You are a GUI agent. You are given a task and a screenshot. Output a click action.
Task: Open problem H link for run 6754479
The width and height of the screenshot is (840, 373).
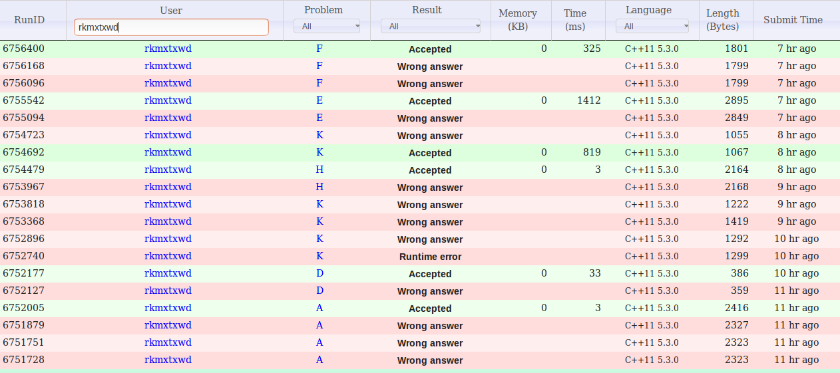tap(319, 170)
